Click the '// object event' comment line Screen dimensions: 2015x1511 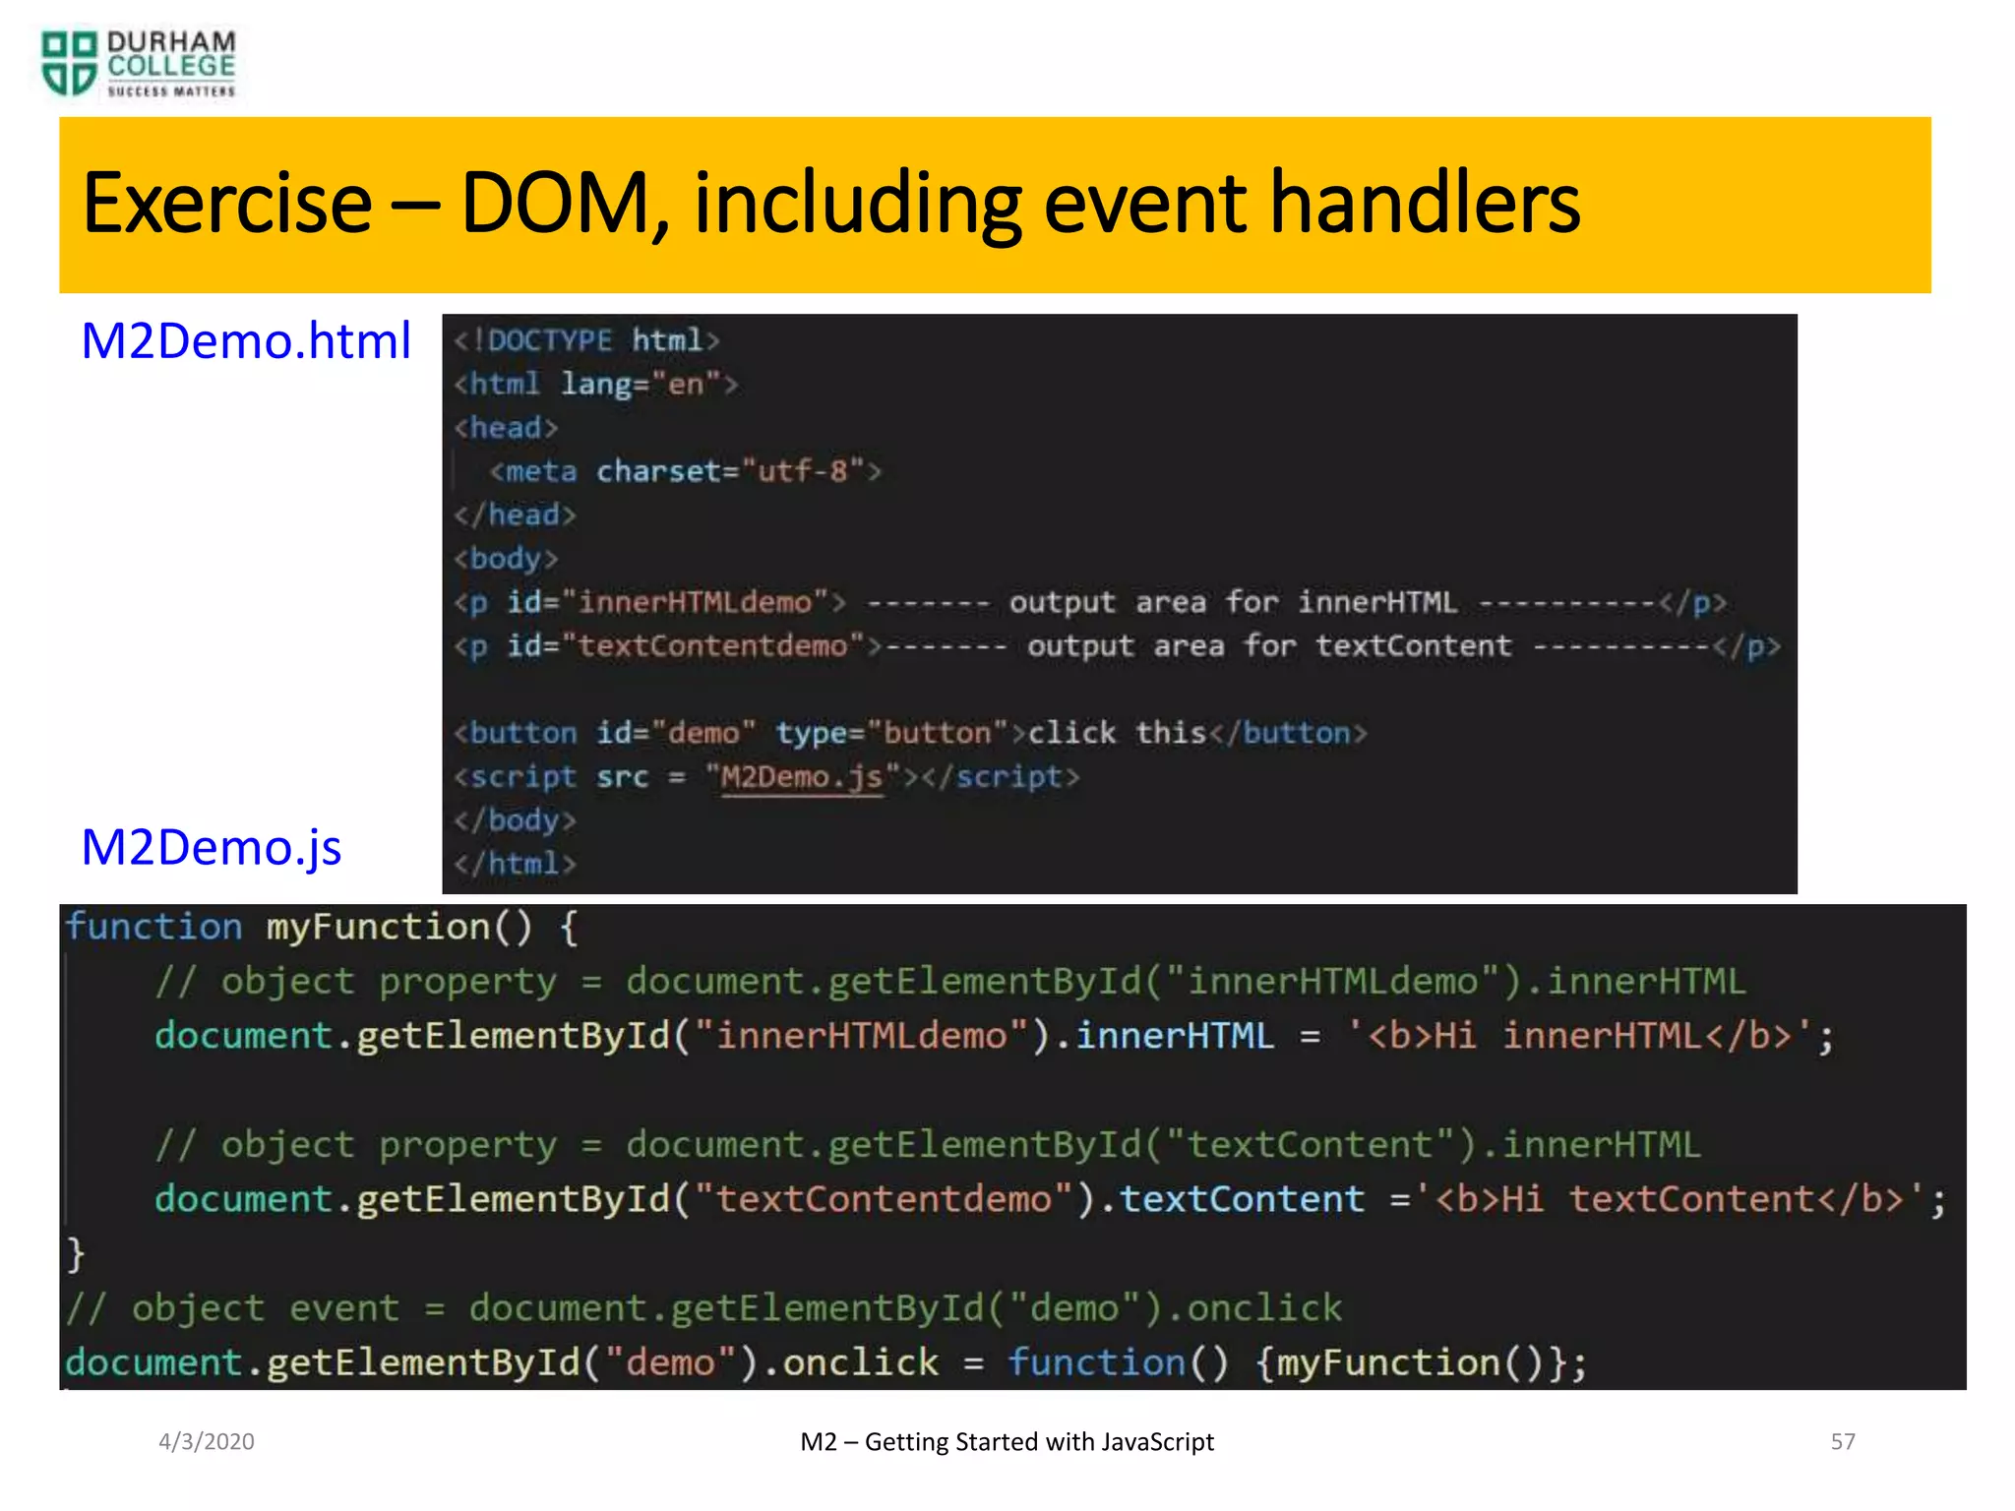pos(704,1308)
